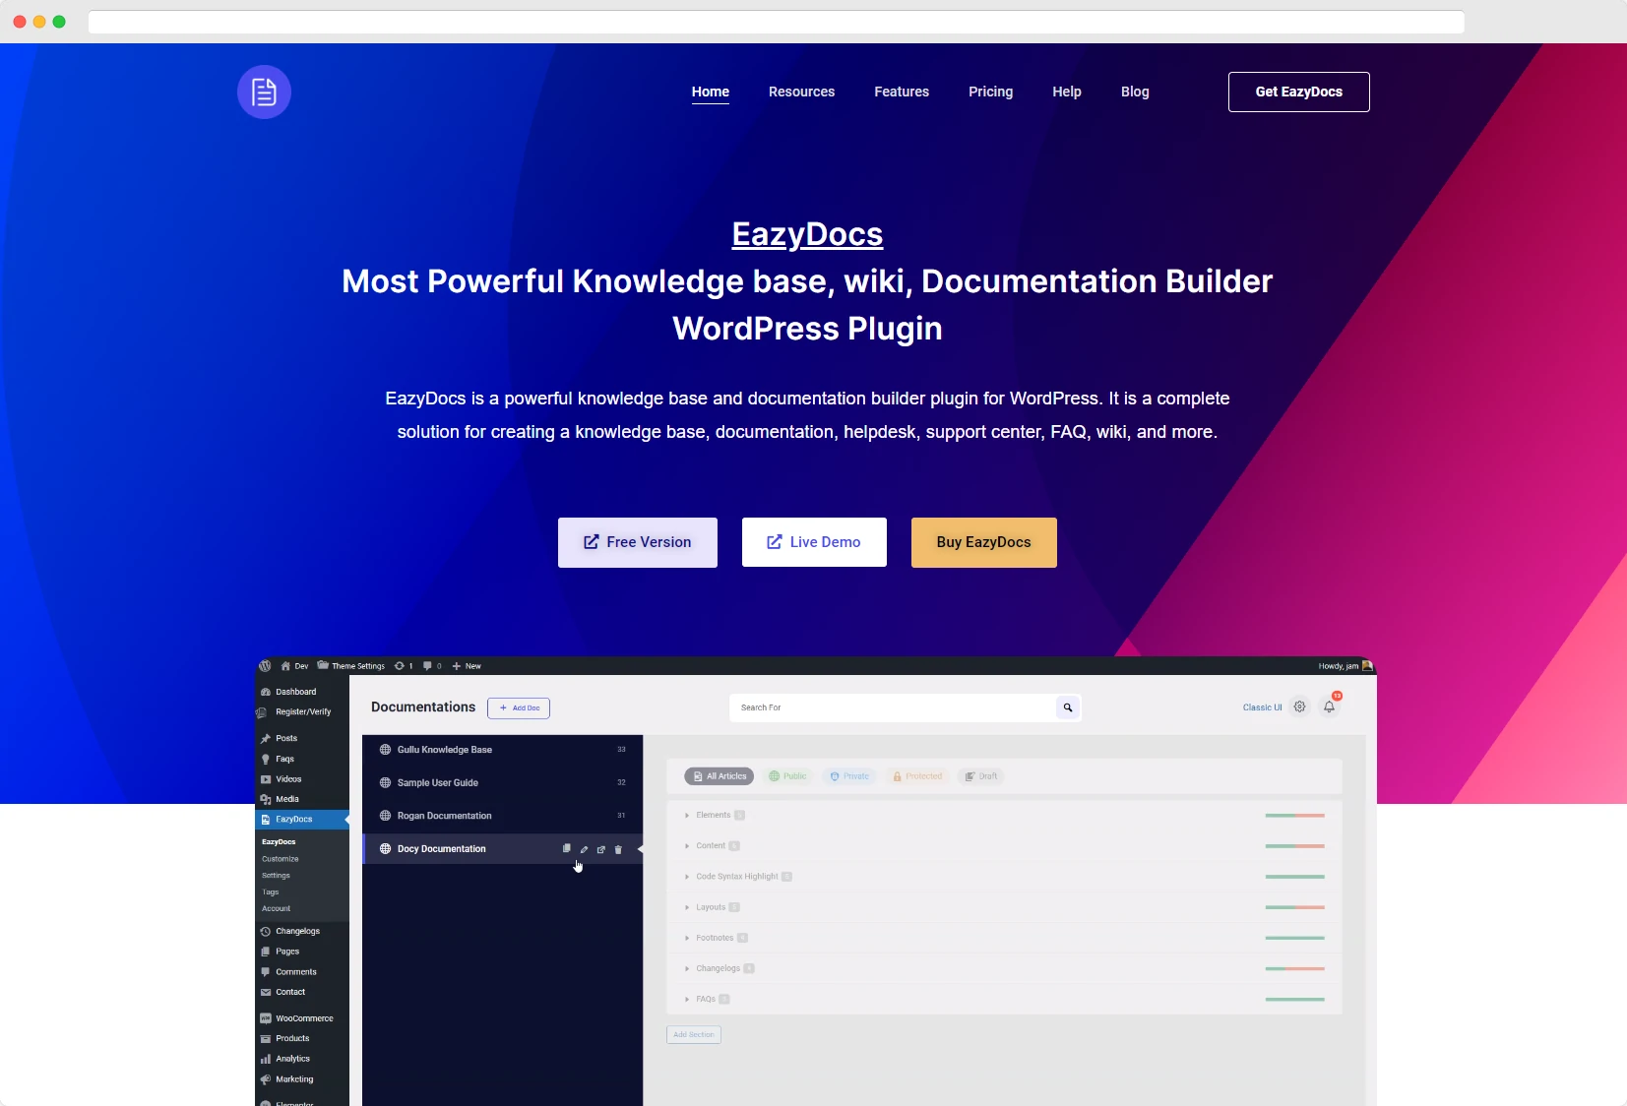Image resolution: width=1627 pixels, height=1106 pixels.
Task: Click the progress bar beside Footnotes
Action: point(1297,938)
